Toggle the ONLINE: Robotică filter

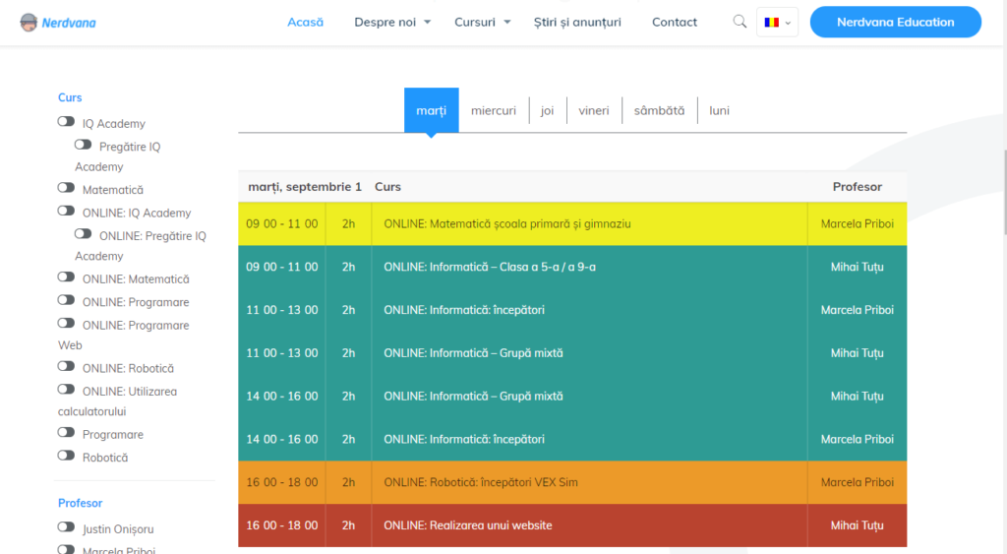click(66, 366)
